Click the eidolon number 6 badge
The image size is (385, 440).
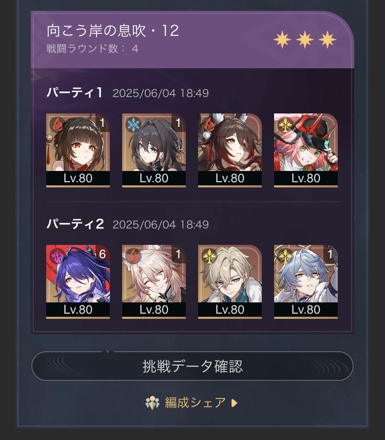tap(103, 254)
